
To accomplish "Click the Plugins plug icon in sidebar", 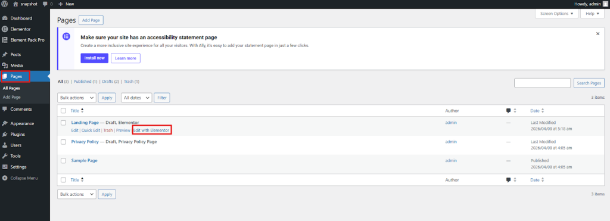I will point(5,134).
